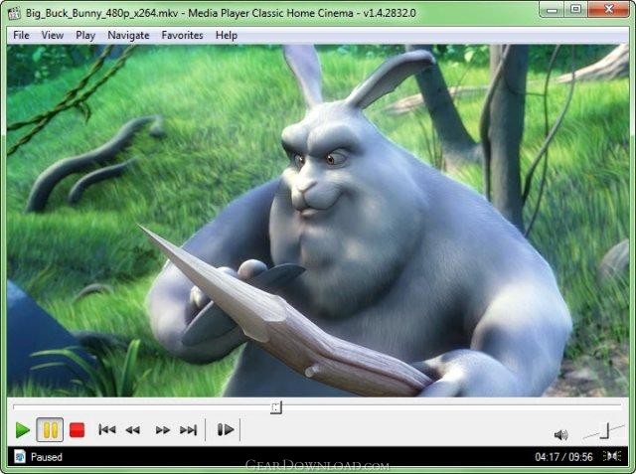Click the volume slider handle
This screenshot has width=636, height=474.
point(606,430)
